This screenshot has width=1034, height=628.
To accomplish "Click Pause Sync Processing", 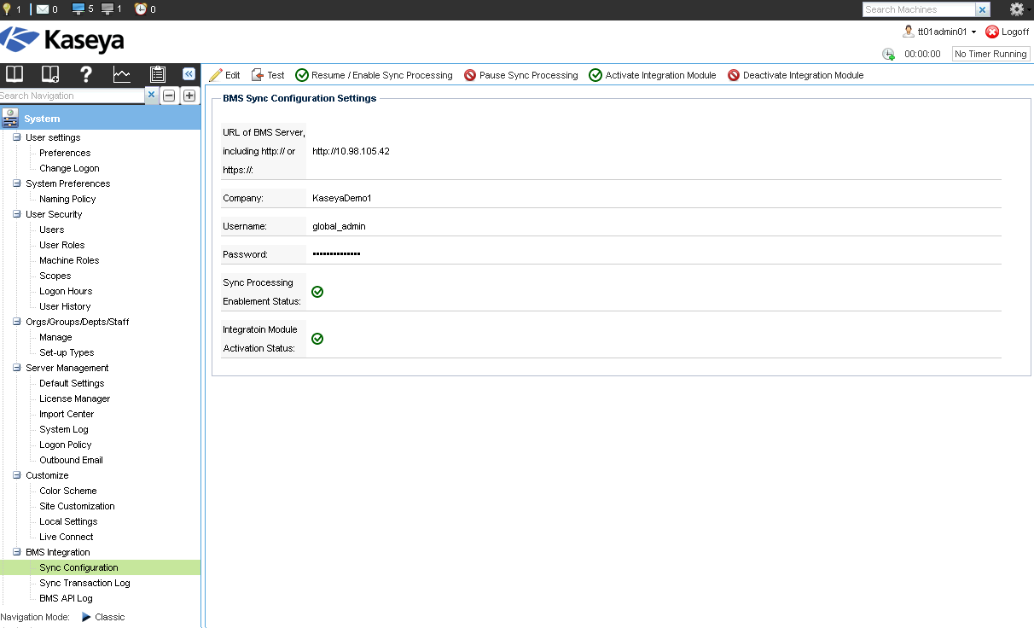I will pos(521,75).
